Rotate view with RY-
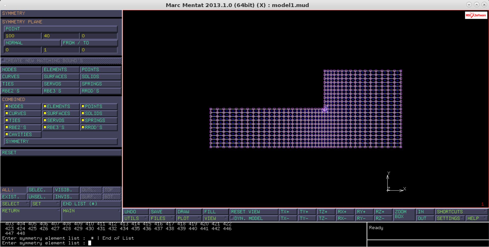This screenshot has width=489, height=247. click(x=364, y=218)
